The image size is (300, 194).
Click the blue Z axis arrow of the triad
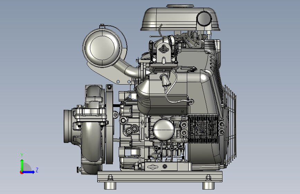[x=29, y=172]
